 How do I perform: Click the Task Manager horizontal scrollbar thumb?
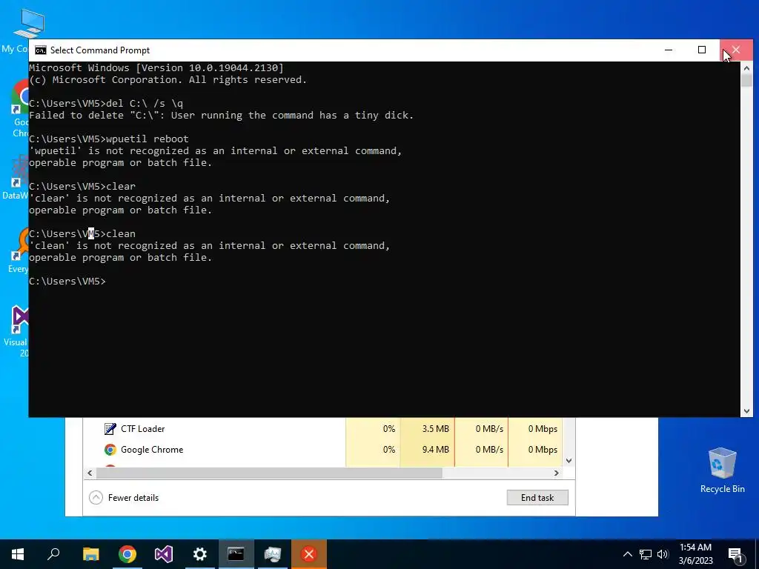click(269, 473)
